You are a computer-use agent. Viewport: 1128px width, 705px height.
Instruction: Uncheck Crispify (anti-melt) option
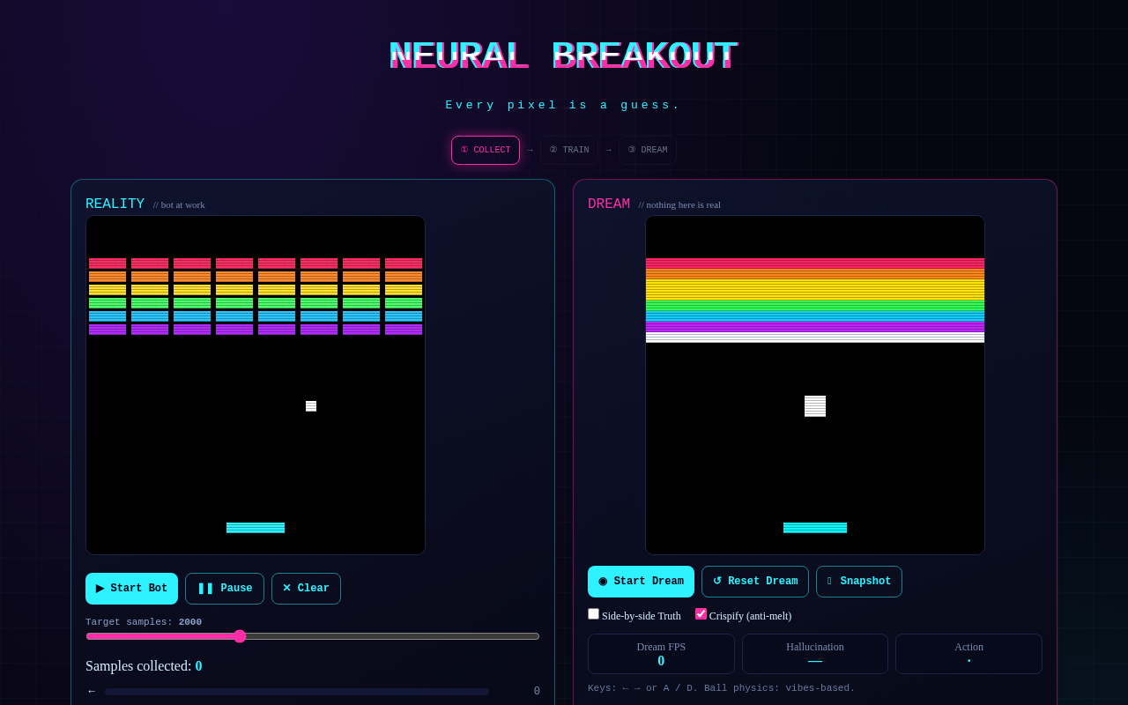click(701, 614)
